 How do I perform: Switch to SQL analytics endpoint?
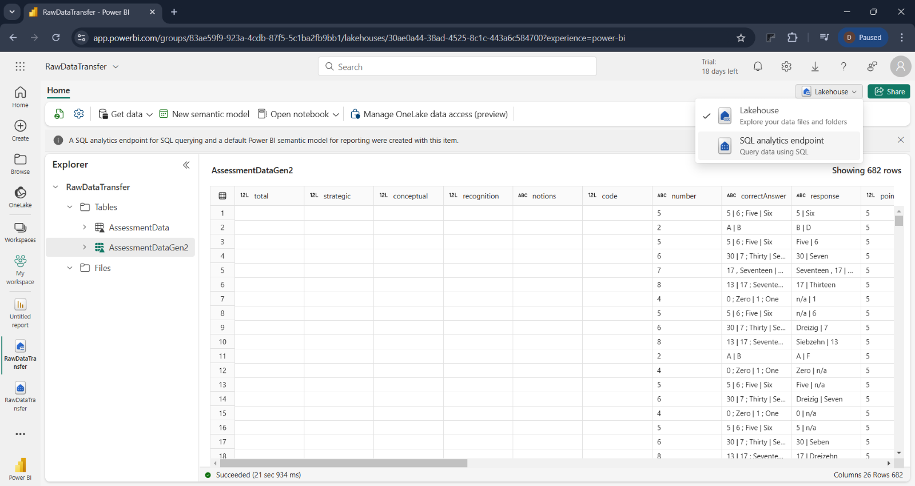pos(779,146)
